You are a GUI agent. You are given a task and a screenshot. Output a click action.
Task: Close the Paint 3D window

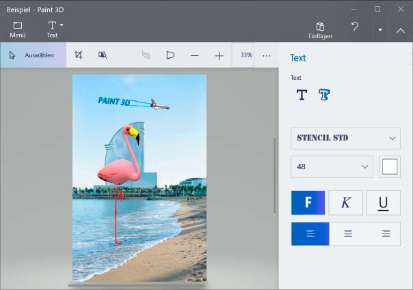tap(401, 9)
